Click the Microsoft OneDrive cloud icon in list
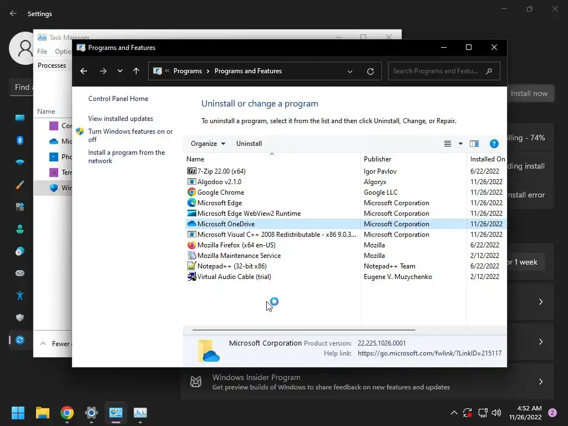 pos(191,224)
